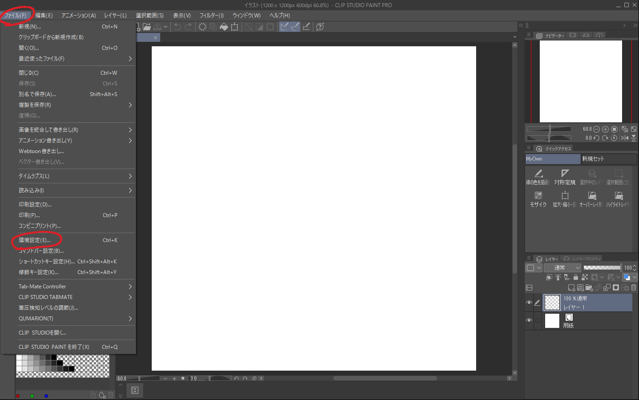Image resolution: width=639 pixels, height=400 pixels.
Task: Open the layer color dropdown arrow
Action: click(x=635, y=277)
